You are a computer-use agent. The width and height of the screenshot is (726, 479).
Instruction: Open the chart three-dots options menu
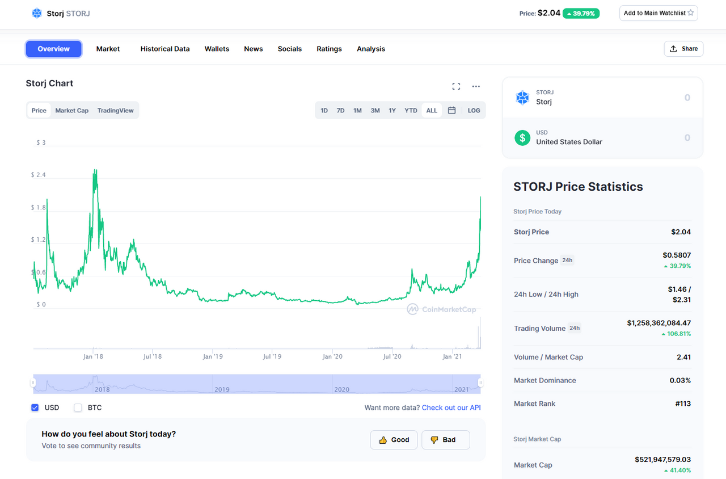(476, 86)
